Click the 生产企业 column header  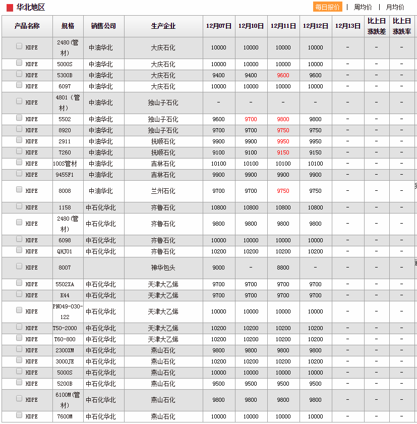(163, 26)
